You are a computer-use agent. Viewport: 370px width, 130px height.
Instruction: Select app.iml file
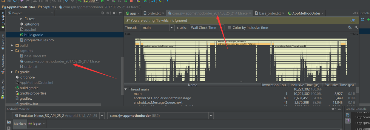pos(28,29)
